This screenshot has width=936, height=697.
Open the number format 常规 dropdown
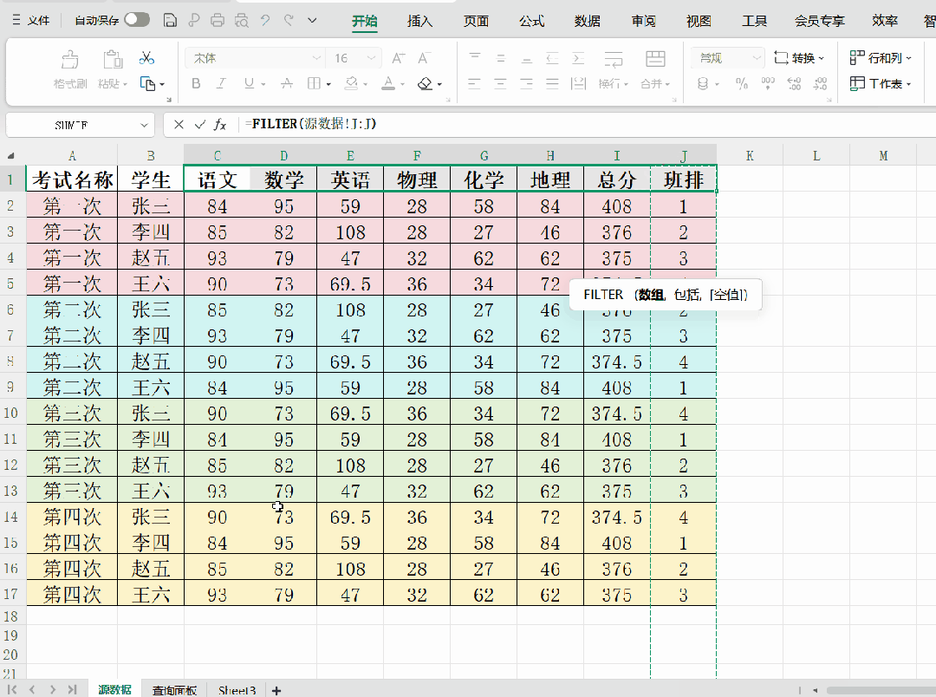728,58
